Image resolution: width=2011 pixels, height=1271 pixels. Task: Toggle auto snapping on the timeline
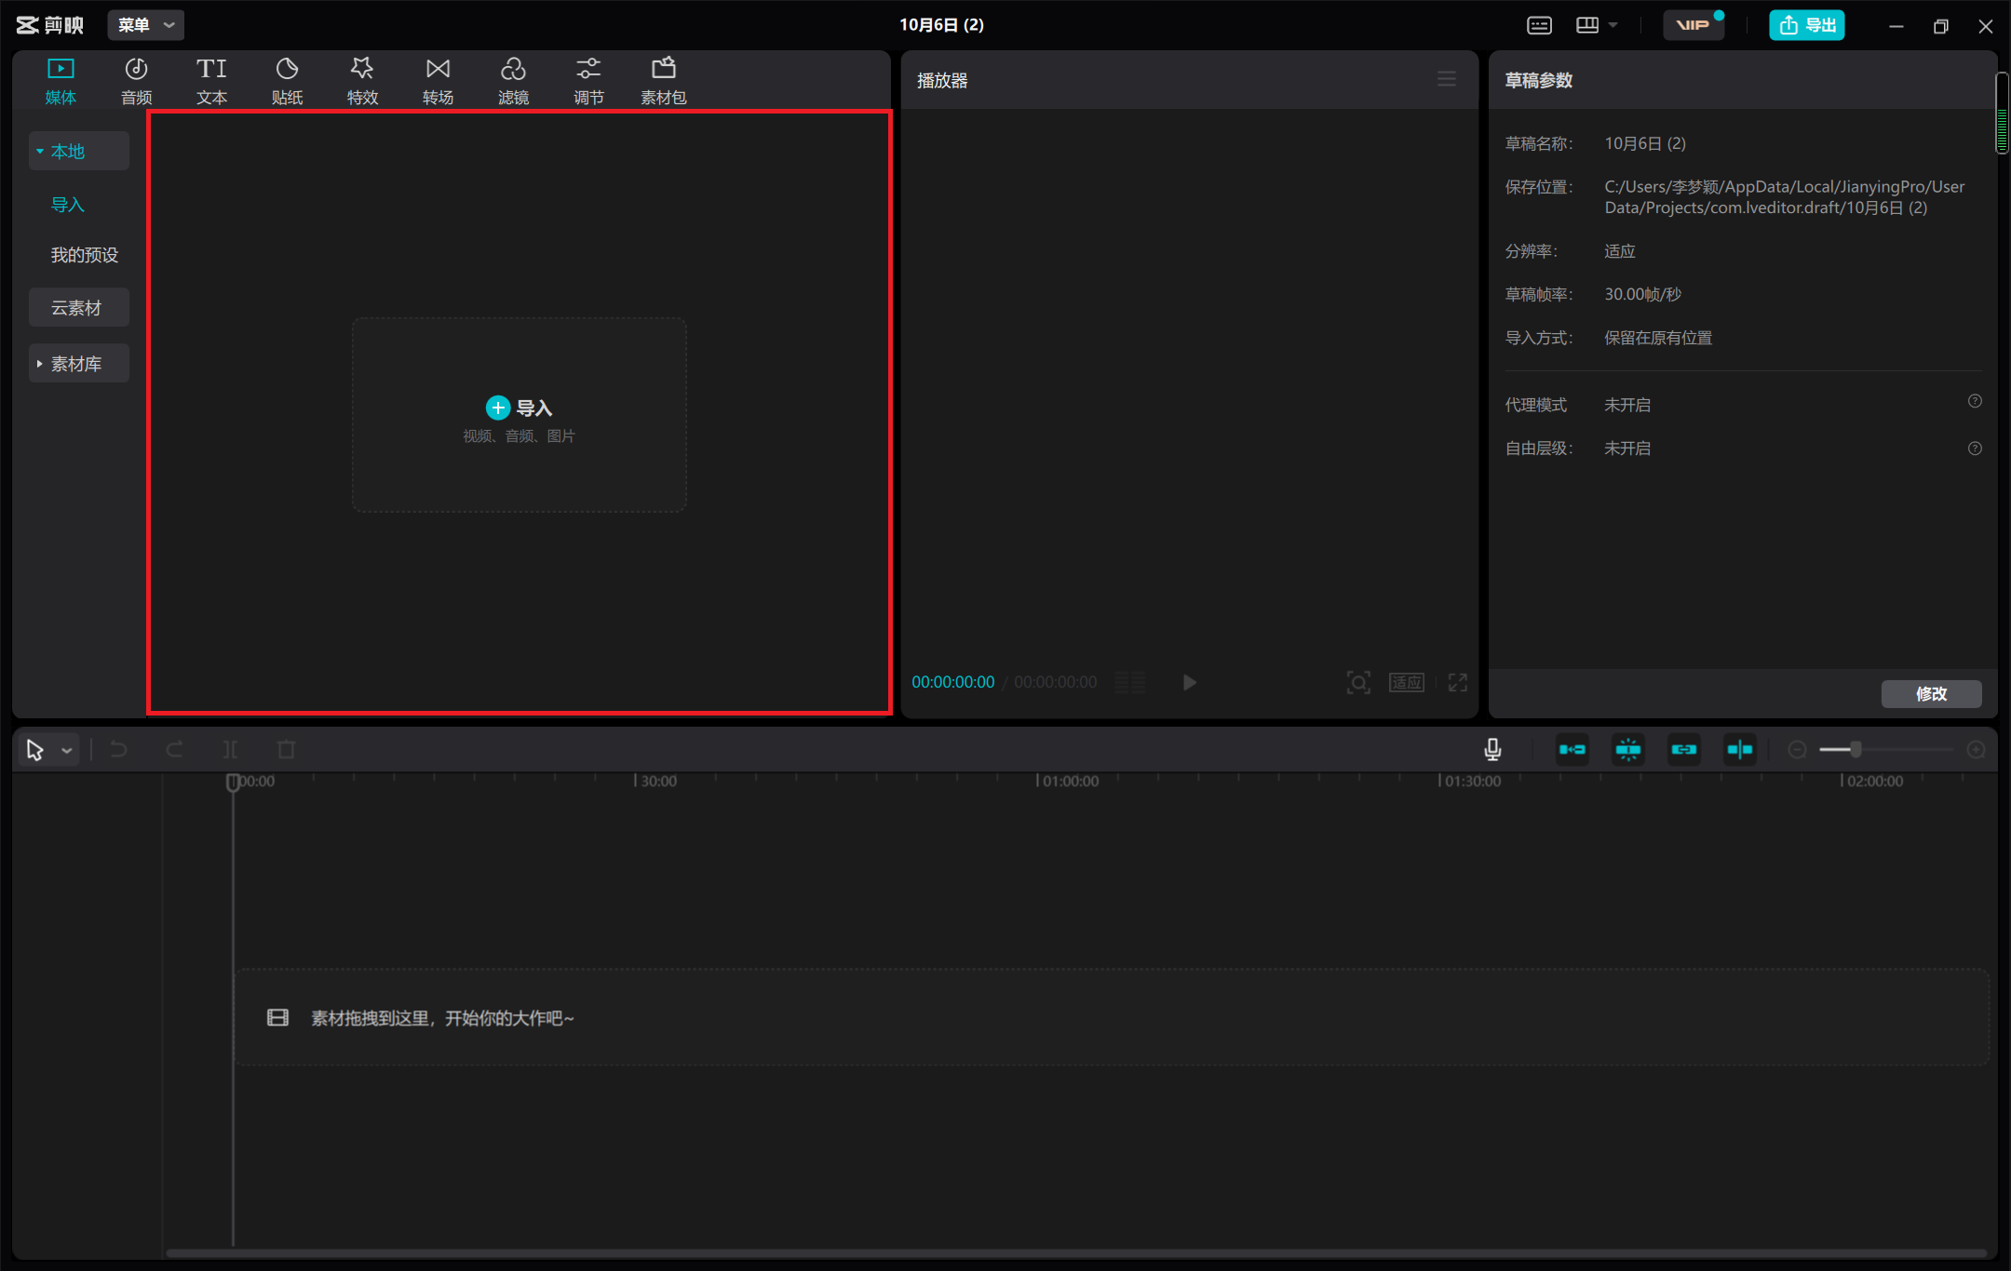(x=1628, y=749)
